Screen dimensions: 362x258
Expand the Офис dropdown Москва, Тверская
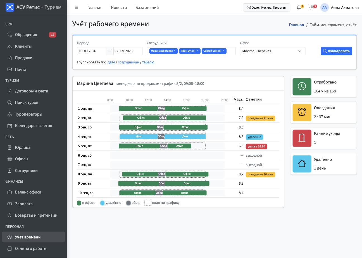point(273,51)
